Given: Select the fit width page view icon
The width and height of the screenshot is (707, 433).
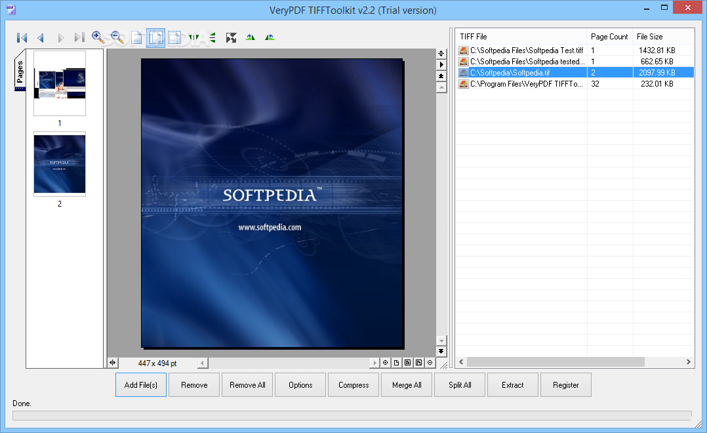Looking at the screenshot, I should point(174,38).
